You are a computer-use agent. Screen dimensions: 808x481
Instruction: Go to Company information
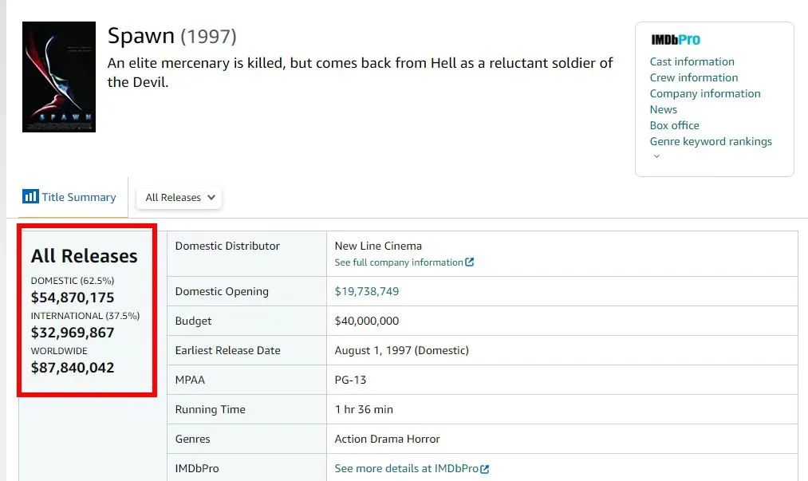(704, 93)
